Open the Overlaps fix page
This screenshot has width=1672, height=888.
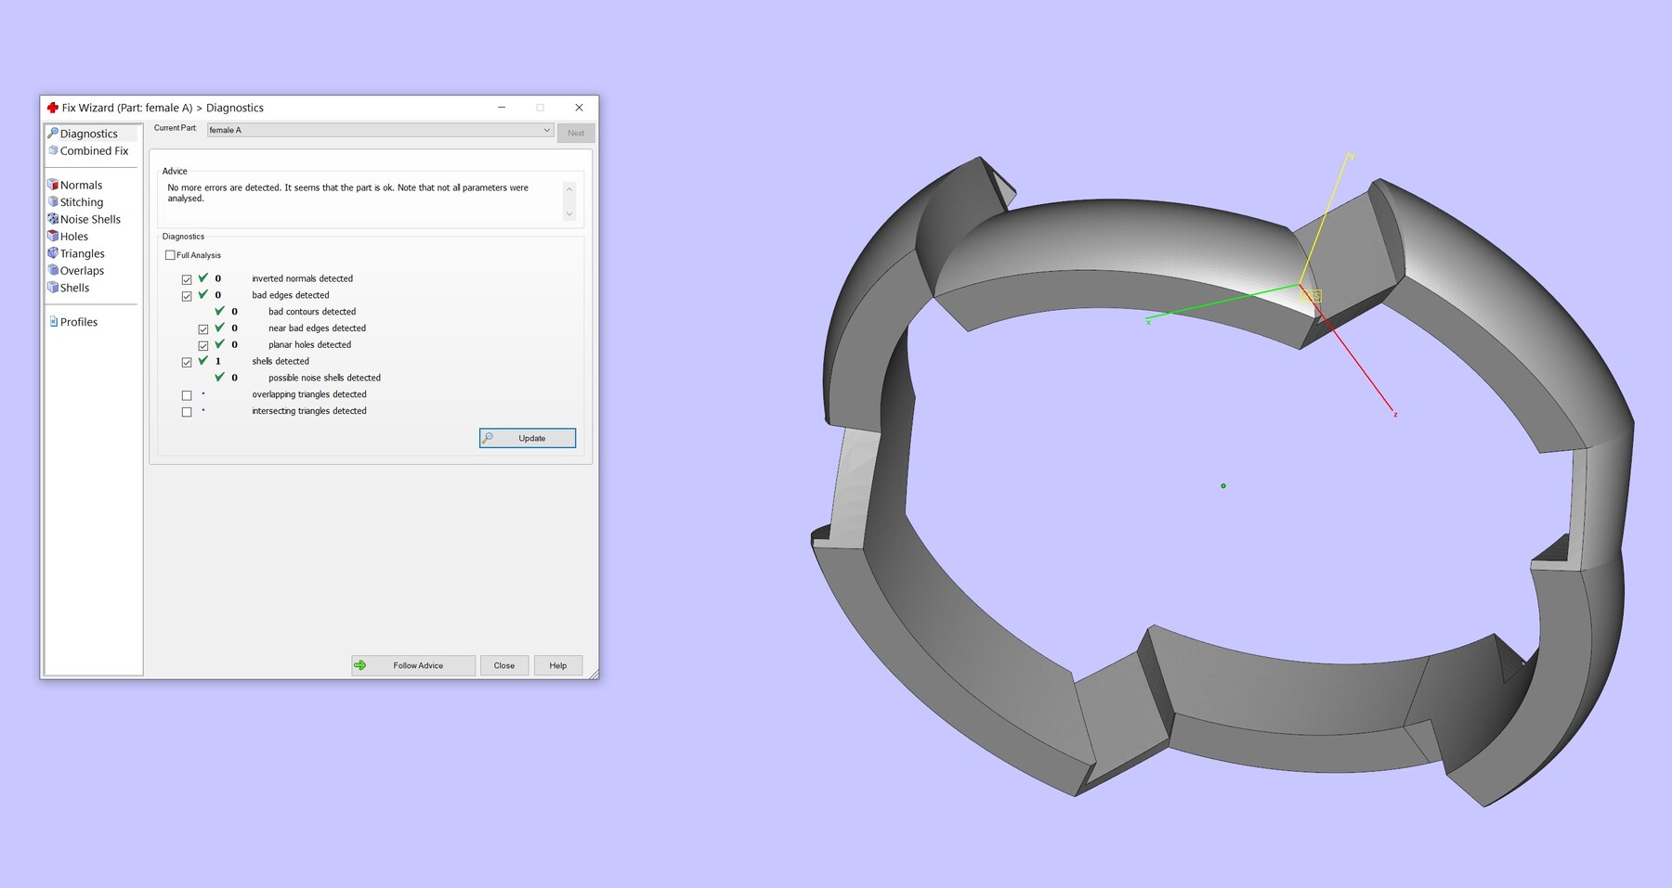click(x=82, y=271)
